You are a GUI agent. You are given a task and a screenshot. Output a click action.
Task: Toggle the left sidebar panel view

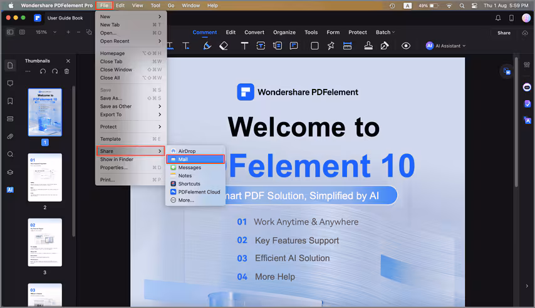pos(10,32)
